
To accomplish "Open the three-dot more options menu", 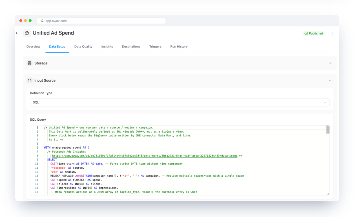I will tap(333, 33).
